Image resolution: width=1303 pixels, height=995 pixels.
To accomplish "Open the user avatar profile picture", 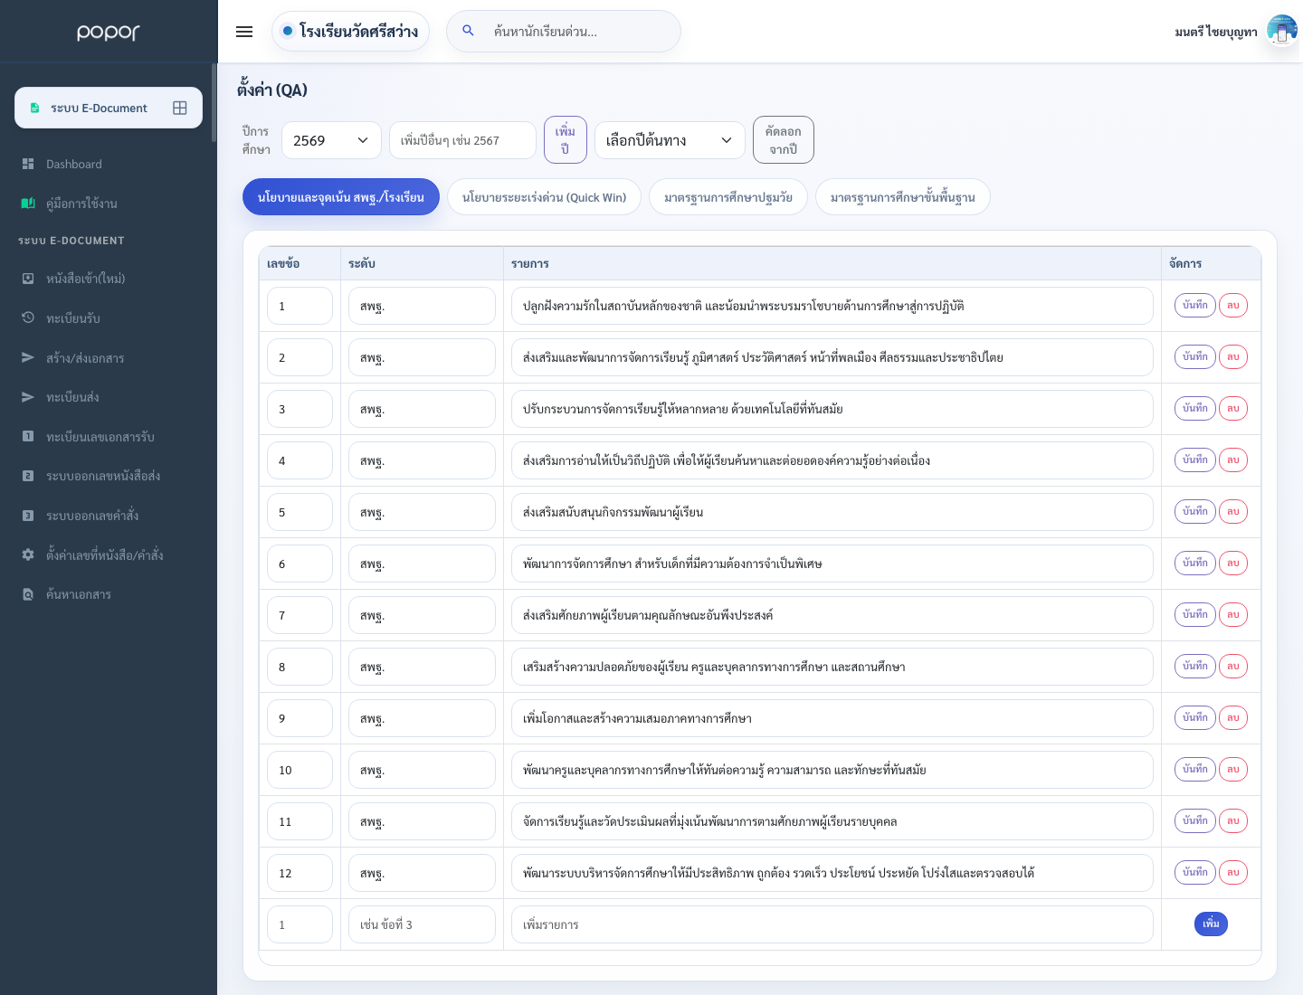I will [1281, 31].
